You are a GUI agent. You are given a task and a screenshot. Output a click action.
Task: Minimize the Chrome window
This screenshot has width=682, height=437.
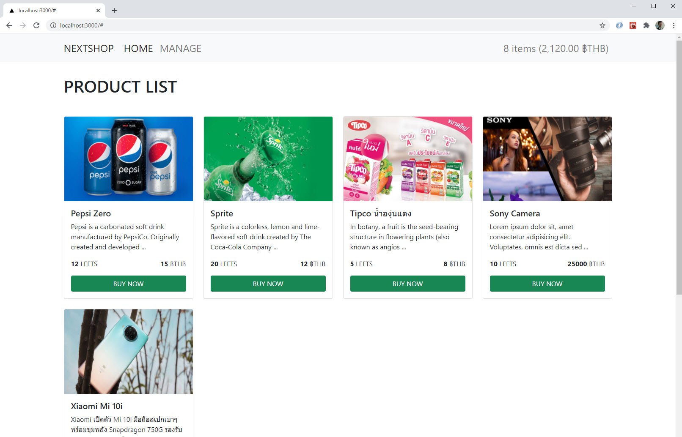pyautogui.click(x=634, y=6)
